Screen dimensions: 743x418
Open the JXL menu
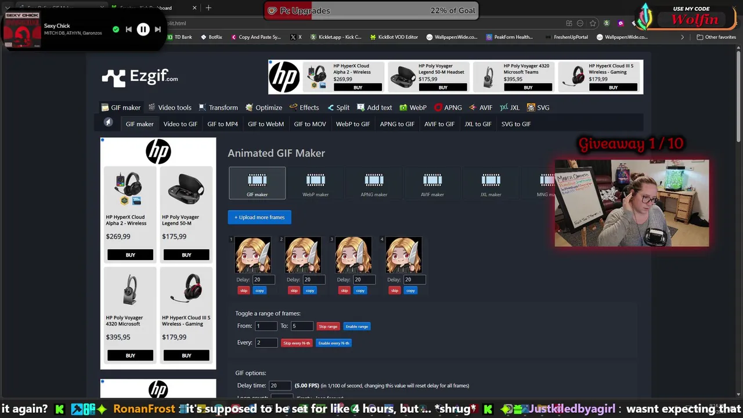[510, 107]
